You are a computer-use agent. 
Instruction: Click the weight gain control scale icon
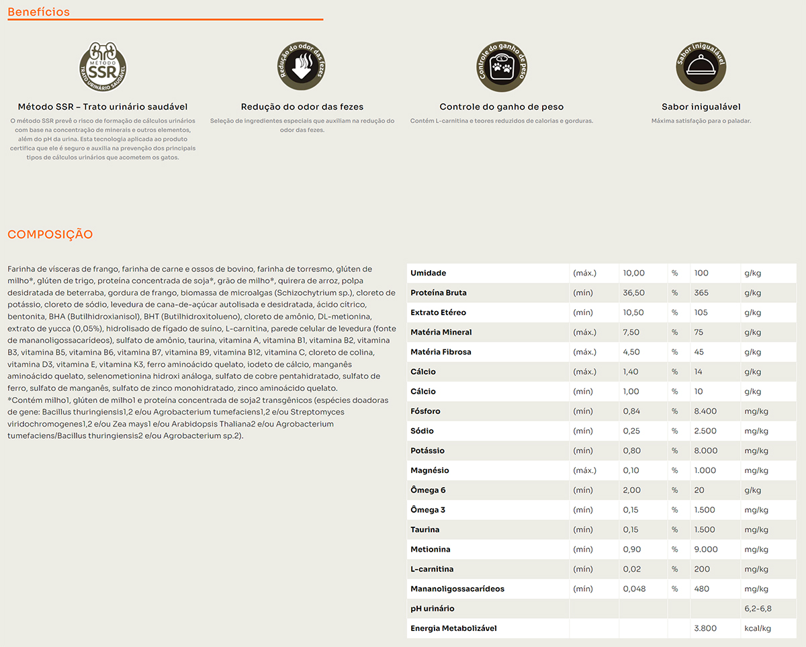(501, 67)
